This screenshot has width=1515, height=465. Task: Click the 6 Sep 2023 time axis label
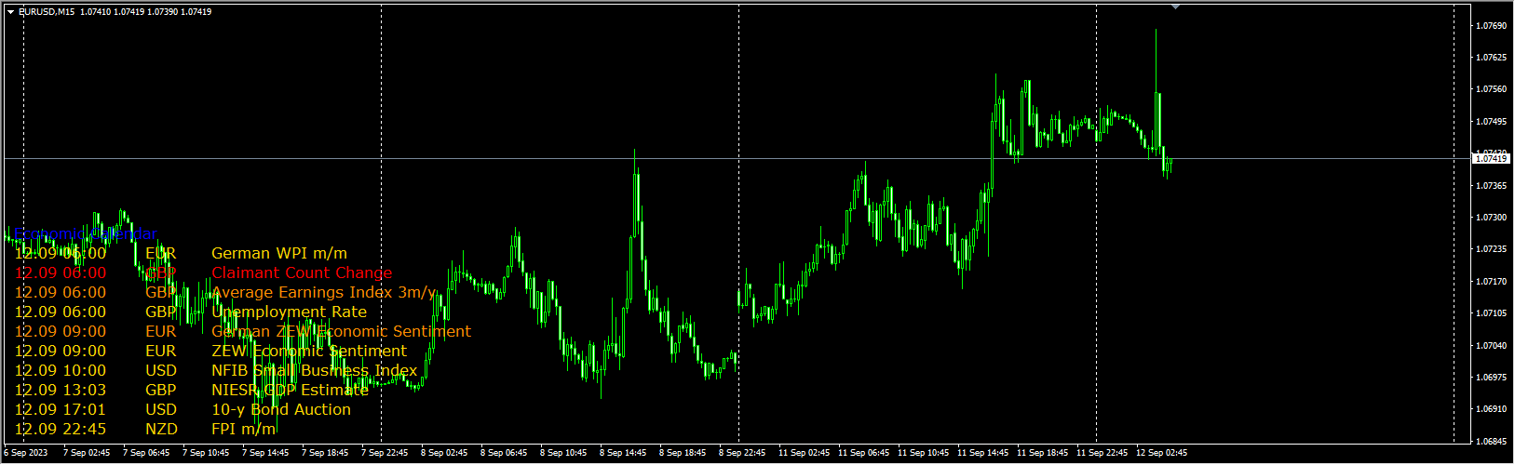click(25, 453)
